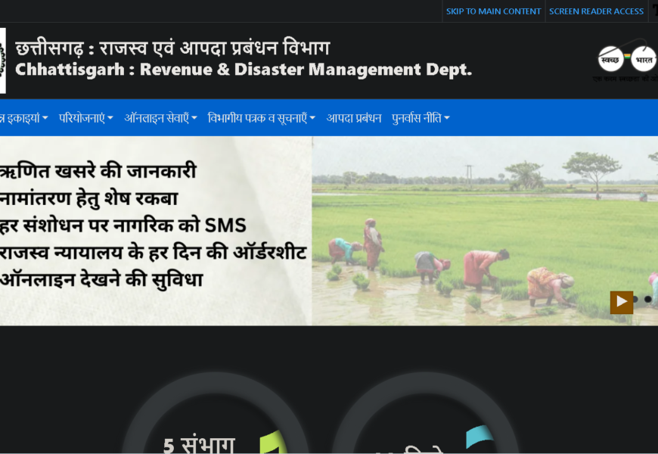The height and width of the screenshot is (454, 658).
Task: Select the first slide indicator dot
Action: (635, 300)
